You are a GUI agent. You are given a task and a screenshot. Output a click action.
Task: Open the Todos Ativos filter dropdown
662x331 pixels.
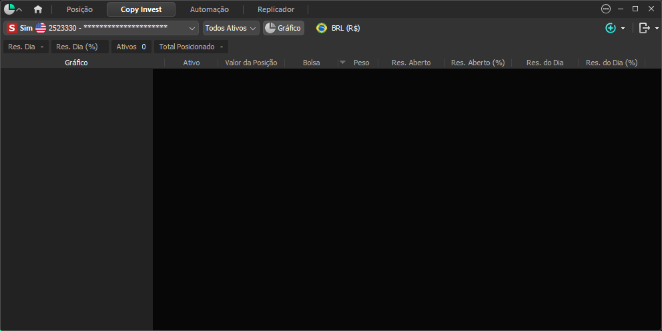pyautogui.click(x=230, y=28)
